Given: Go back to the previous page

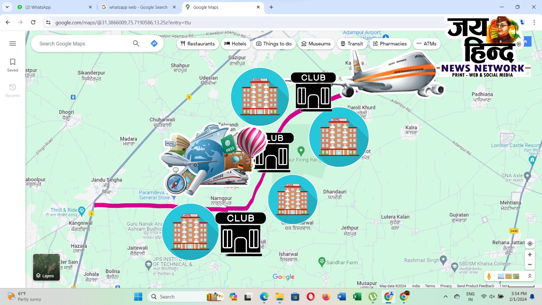Looking at the screenshot, I should (8, 22).
